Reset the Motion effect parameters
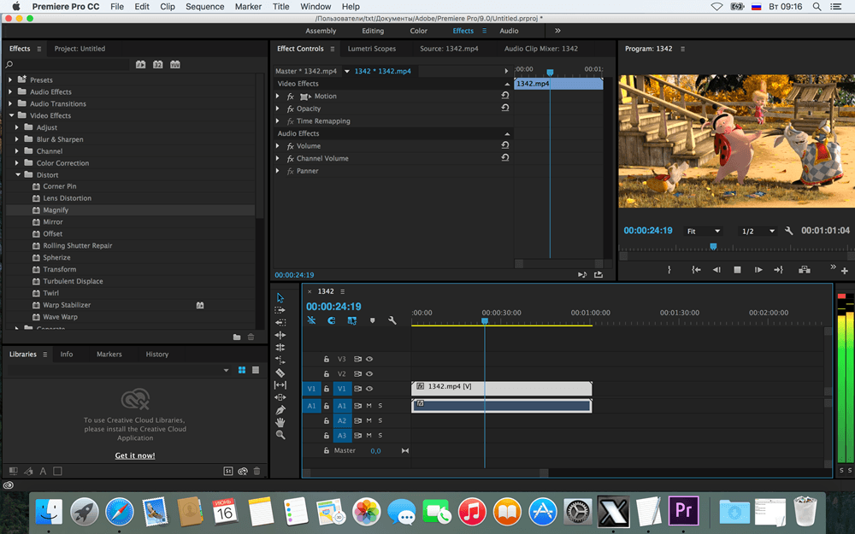The image size is (855, 534). click(505, 96)
